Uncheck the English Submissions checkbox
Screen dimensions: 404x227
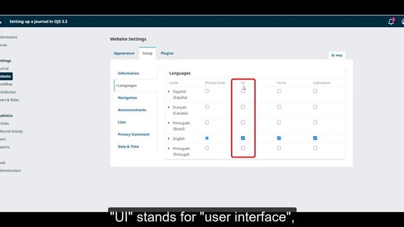click(x=315, y=138)
